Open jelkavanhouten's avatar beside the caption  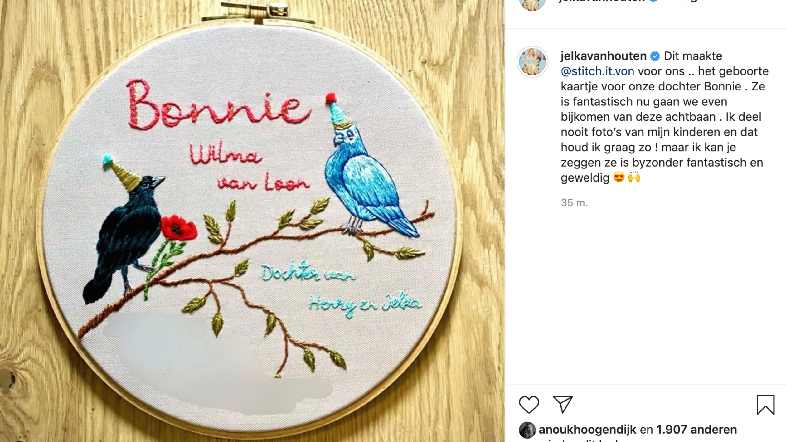(x=532, y=62)
